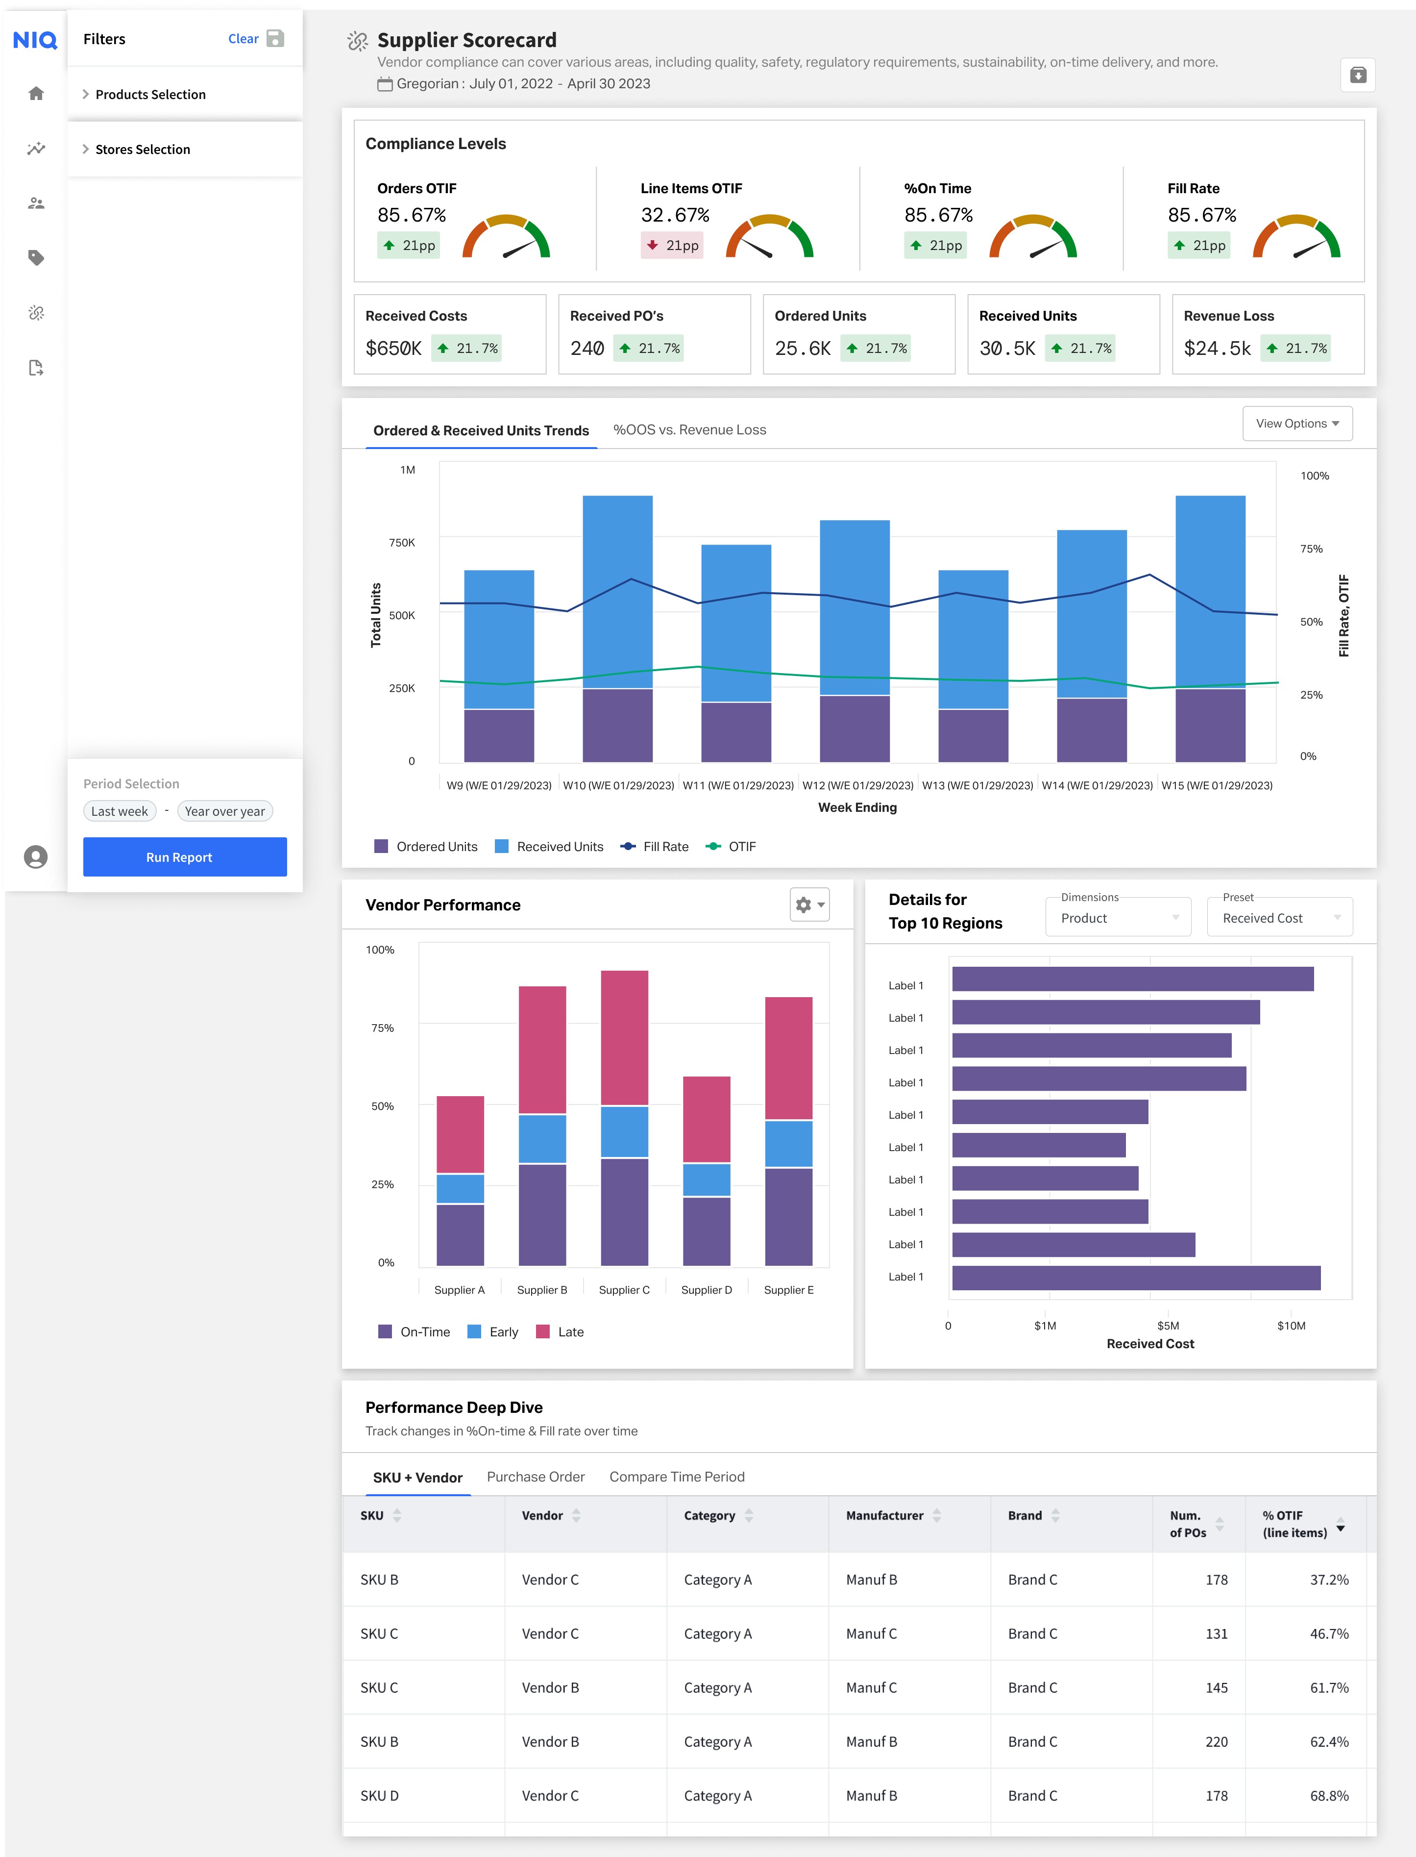The height and width of the screenshot is (1857, 1416).
Task: Click Clear link in Filters
Action: click(243, 39)
